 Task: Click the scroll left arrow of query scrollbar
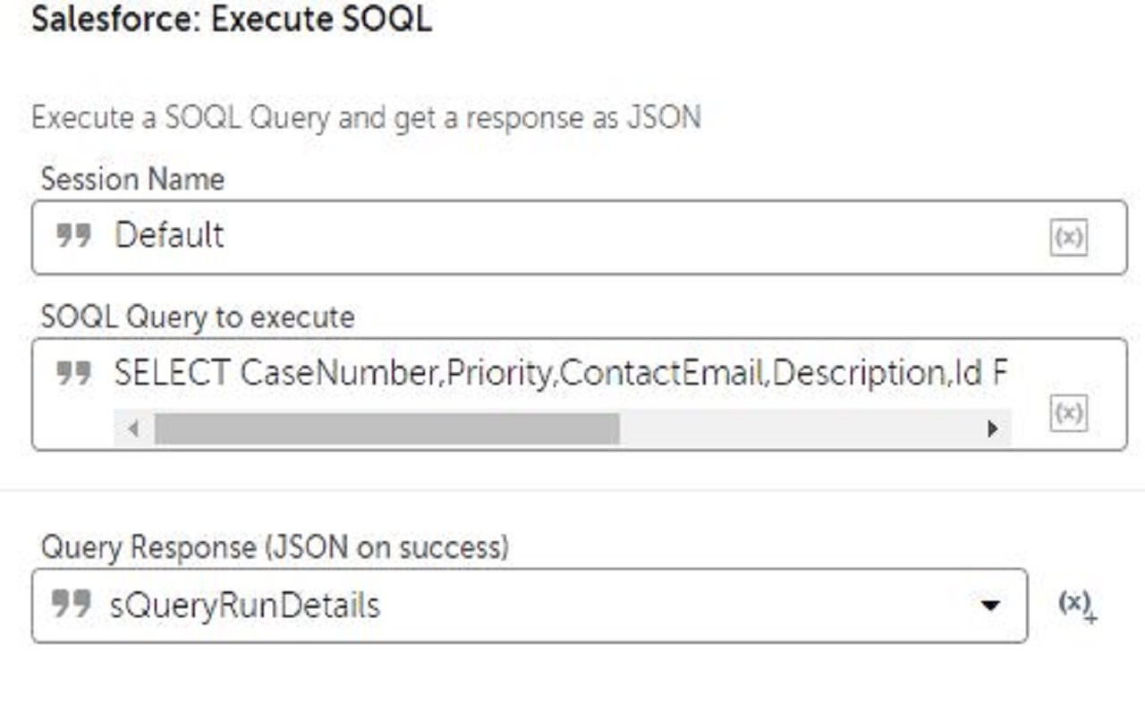(x=133, y=428)
